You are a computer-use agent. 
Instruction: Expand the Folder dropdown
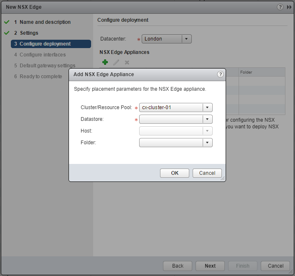tap(208, 143)
